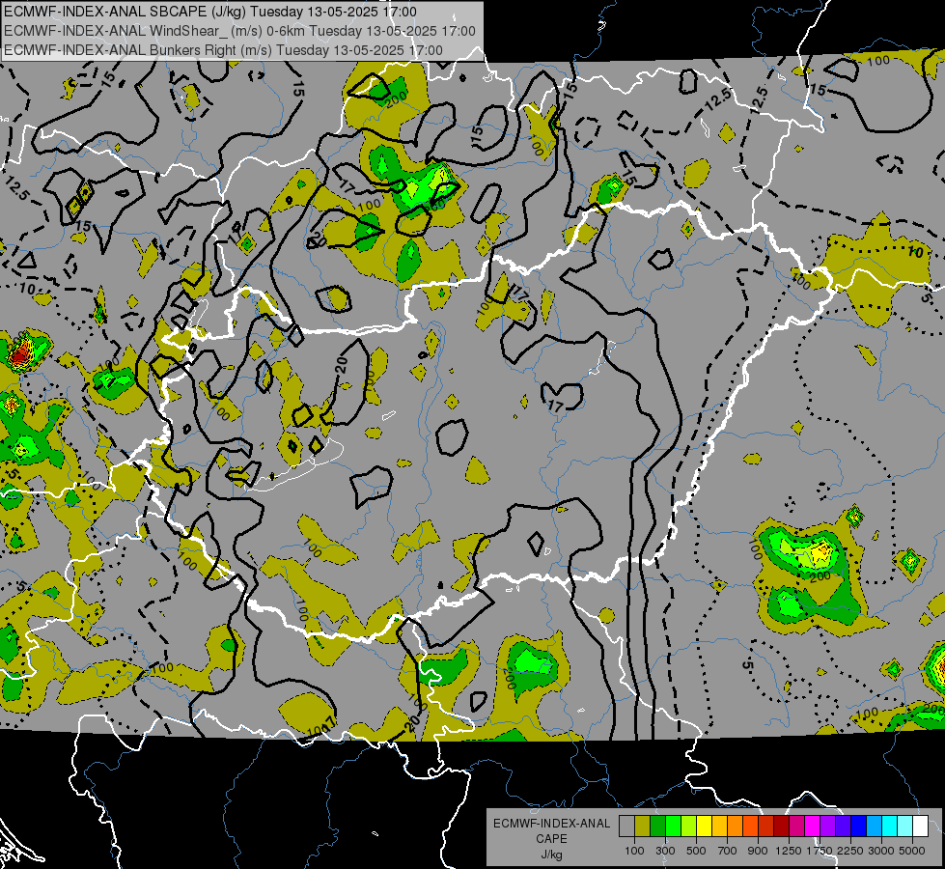Click the 3000 tick label in legend
945x869 pixels.
[x=881, y=851]
